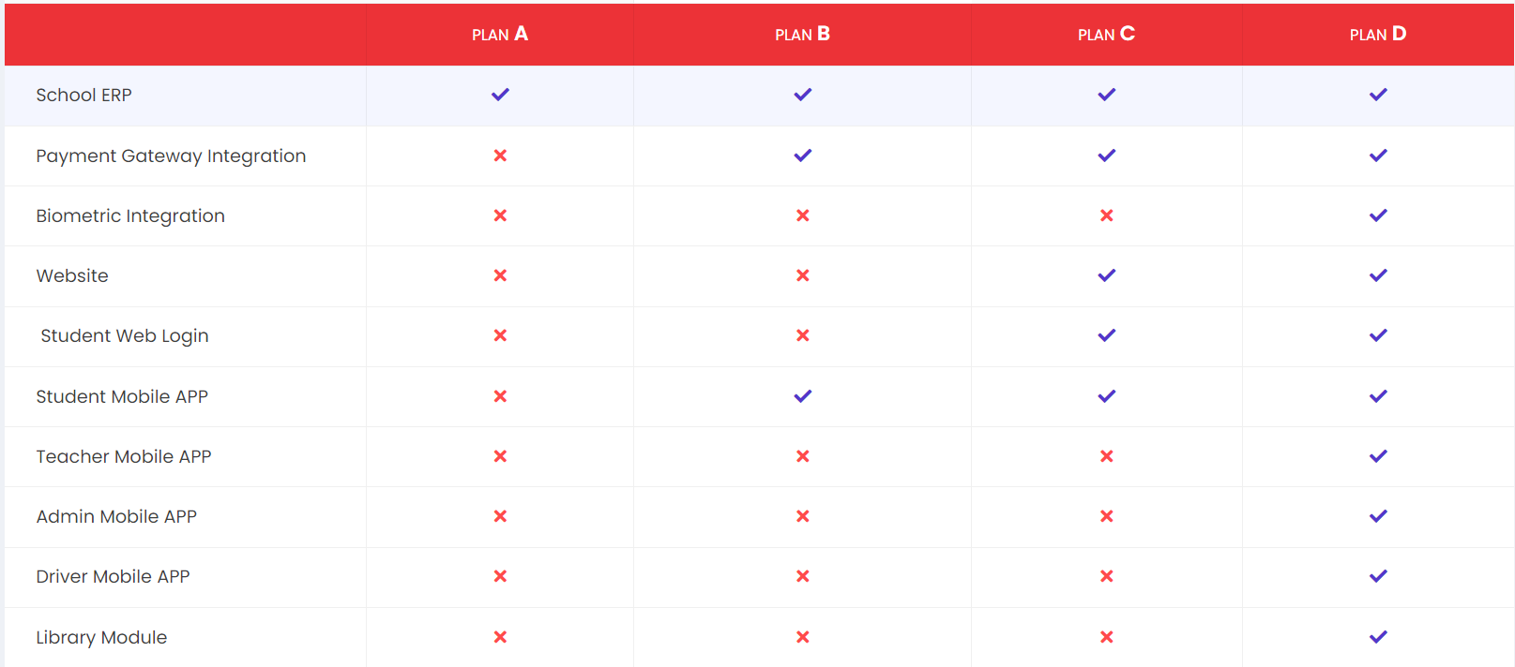
Task: Select the PLAN B column header
Action: point(802,35)
